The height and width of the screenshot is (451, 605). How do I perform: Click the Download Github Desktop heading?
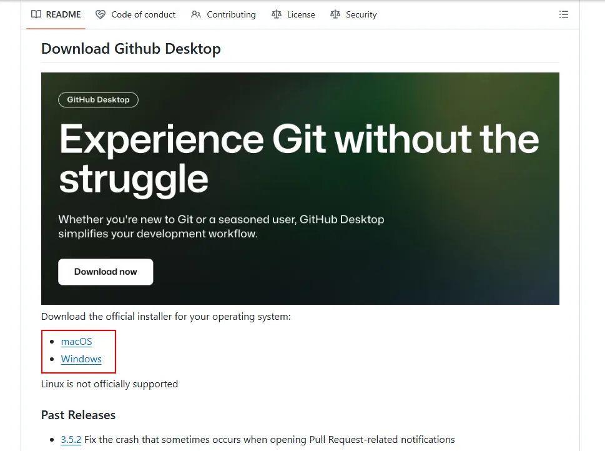[130, 49]
